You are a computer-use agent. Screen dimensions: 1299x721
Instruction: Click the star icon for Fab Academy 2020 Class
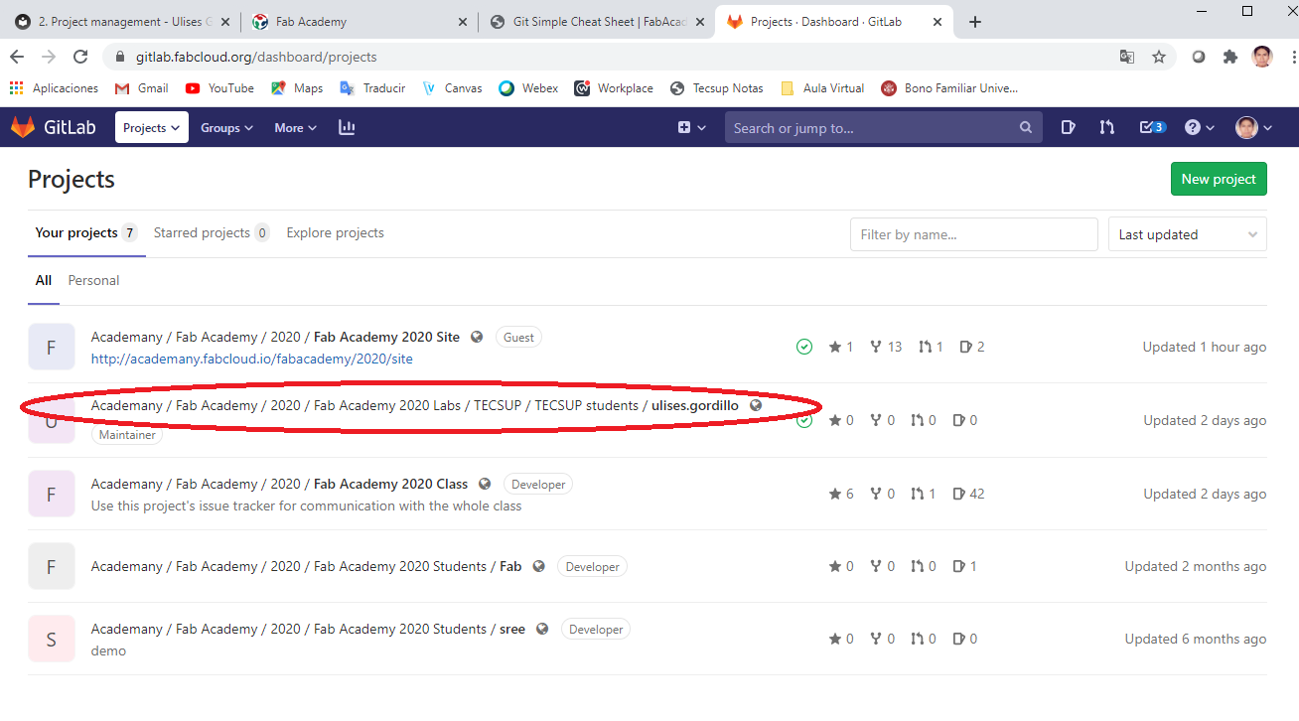click(x=835, y=494)
